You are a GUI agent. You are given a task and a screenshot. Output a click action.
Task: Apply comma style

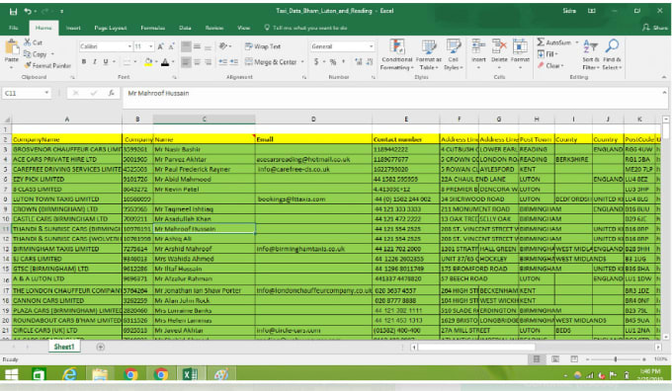pos(344,62)
